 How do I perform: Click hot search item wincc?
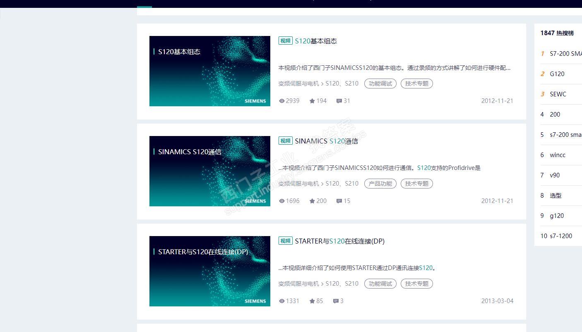coord(558,155)
